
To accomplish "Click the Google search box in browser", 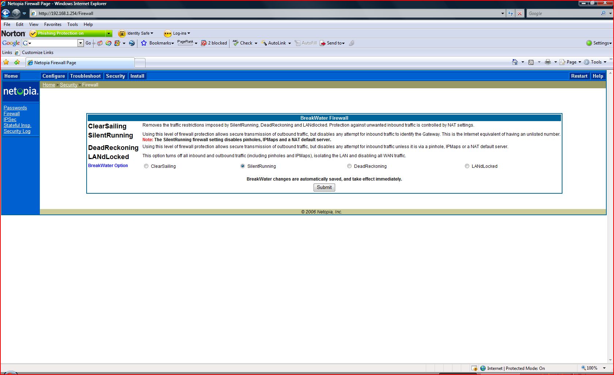I will pyautogui.click(x=563, y=13).
